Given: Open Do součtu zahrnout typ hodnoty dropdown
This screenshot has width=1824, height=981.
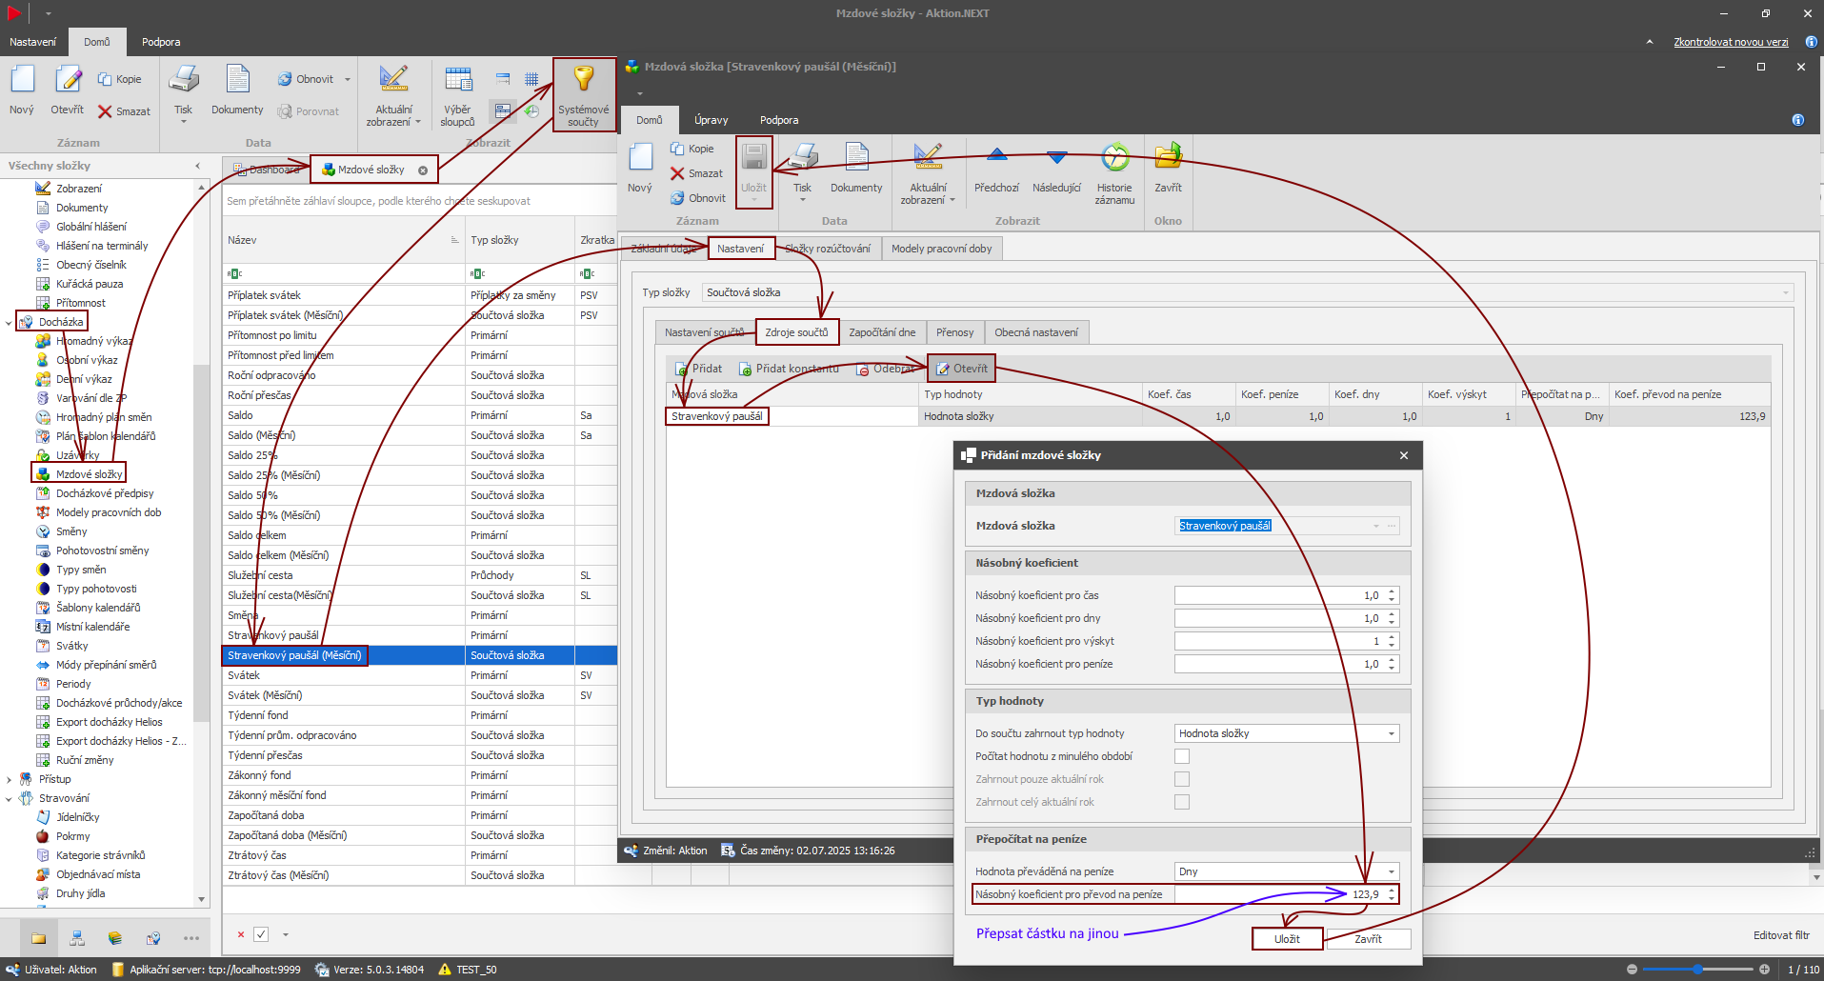Looking at the screenshot, I should (1391, 733).
